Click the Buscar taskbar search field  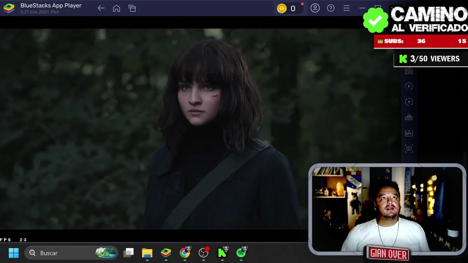pyautogui.click(x=71, y=253)
